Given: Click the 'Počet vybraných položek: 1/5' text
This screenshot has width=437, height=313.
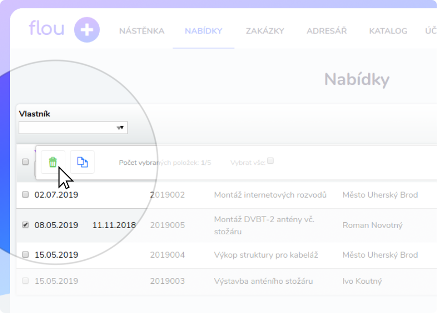Looking at the screenshot, I should point(165,163).
